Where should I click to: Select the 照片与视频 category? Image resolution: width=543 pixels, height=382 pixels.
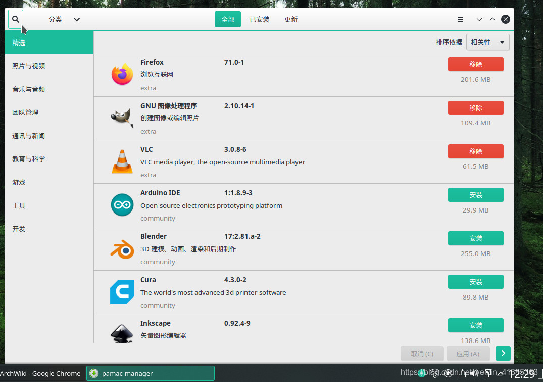[x=49, y=66]
